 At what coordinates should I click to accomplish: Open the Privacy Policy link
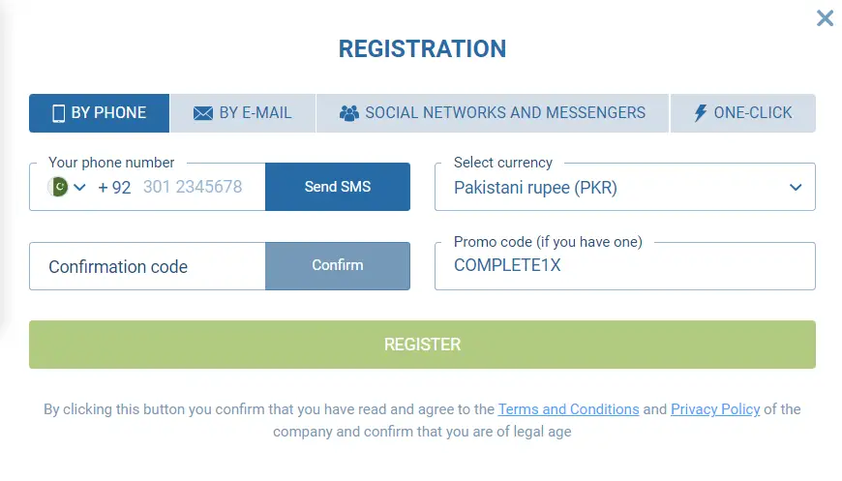[x=715, y=409]
